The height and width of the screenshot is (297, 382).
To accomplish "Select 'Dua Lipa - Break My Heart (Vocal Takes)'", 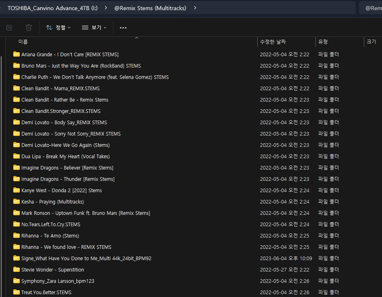I will 65,157.
